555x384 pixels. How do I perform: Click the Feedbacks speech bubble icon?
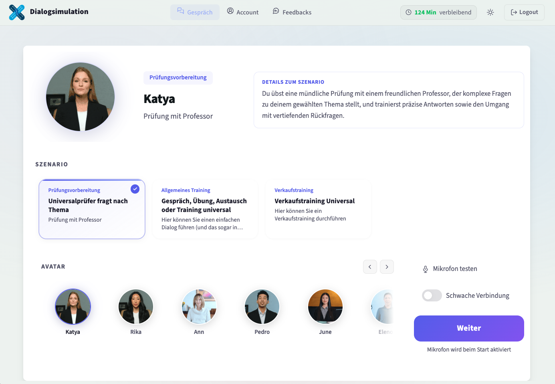(x=276, y=11)
